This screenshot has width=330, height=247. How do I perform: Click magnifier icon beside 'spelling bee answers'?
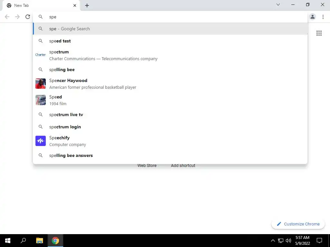(x=40, y=155)
